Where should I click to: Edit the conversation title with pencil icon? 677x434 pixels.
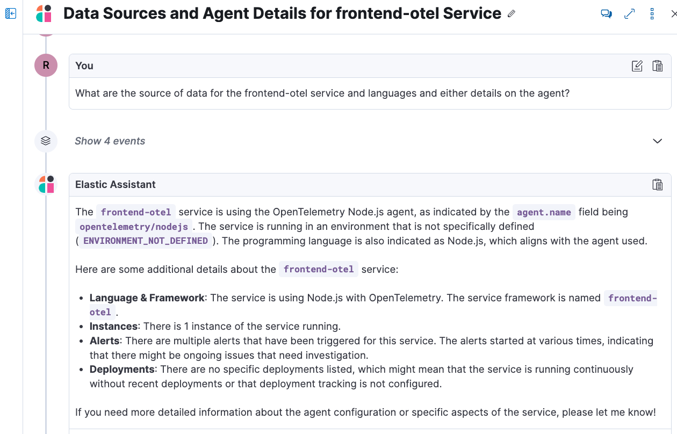[x=512, y=14]
